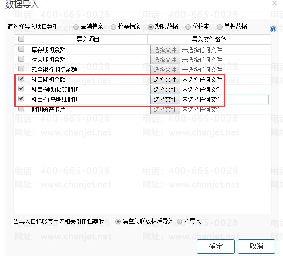The height and width of the screenshot is (256, 283).
Task: Pick the 单据数据 import type
Action: pos(220,27)
